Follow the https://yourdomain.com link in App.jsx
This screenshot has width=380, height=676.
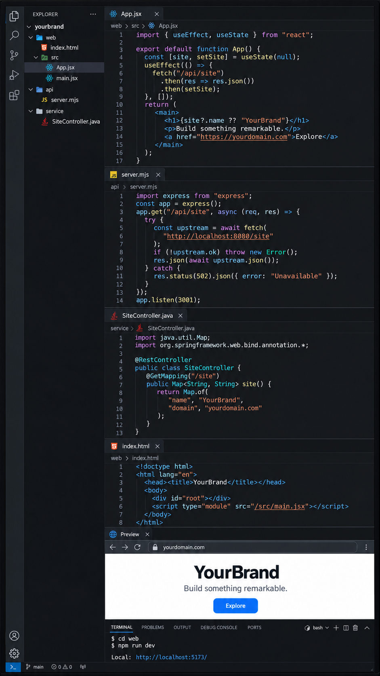coord(244,137)
